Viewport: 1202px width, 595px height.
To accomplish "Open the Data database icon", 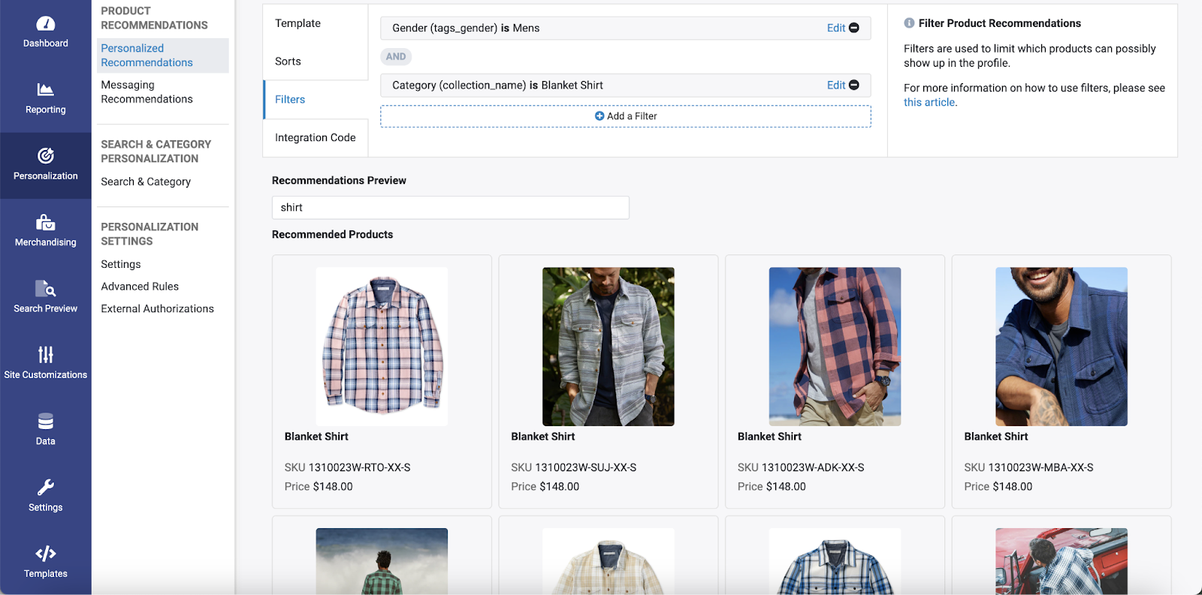I will coord(46,421).
